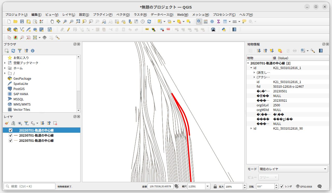Click the coordinate (座標) input field
This screenshot has width=332, height=193.
coord(160,186)
